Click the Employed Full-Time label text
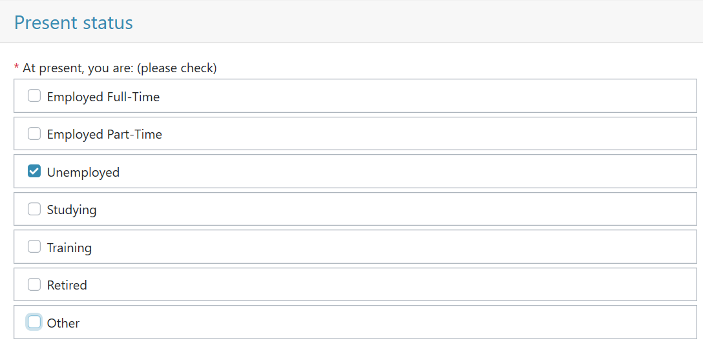703x354 pixels. coord(103,97)
